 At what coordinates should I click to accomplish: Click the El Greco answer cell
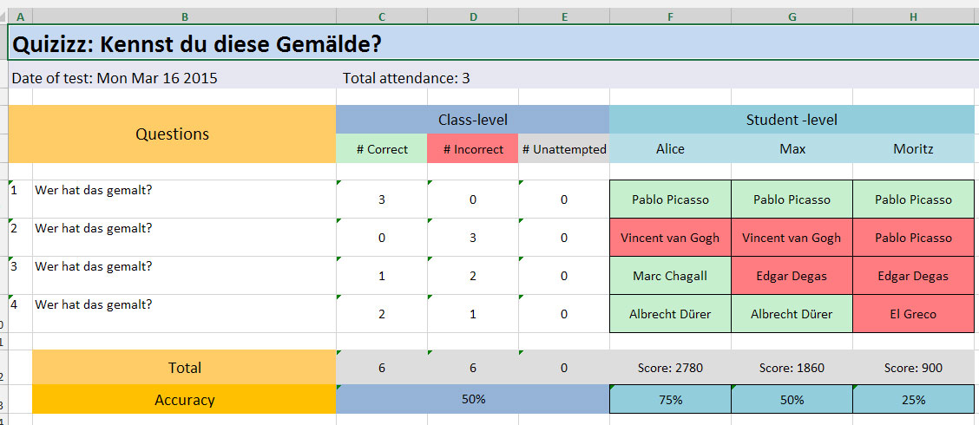tap(913, 314)
